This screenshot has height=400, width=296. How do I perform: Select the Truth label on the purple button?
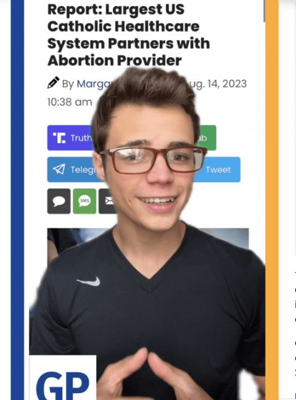coord(81,138)
